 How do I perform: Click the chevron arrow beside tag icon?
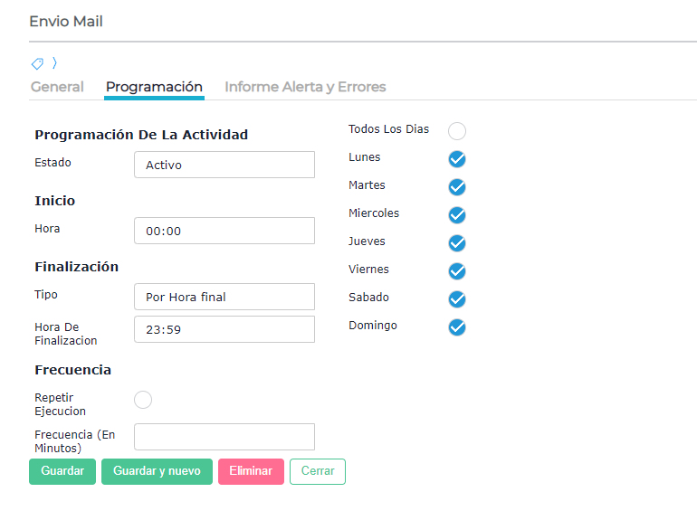point(54,62)
